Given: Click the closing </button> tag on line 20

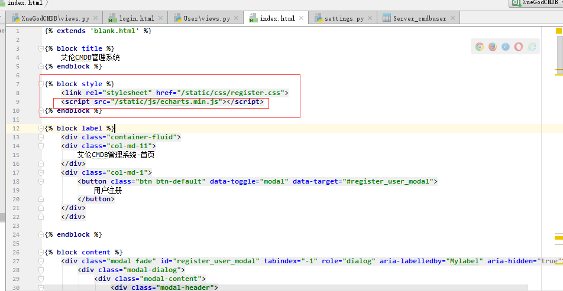Looking at the screenshot, I should (96, 200).
